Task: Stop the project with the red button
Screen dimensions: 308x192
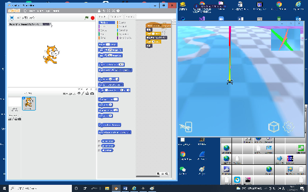Action: click(x=92, y=18)
